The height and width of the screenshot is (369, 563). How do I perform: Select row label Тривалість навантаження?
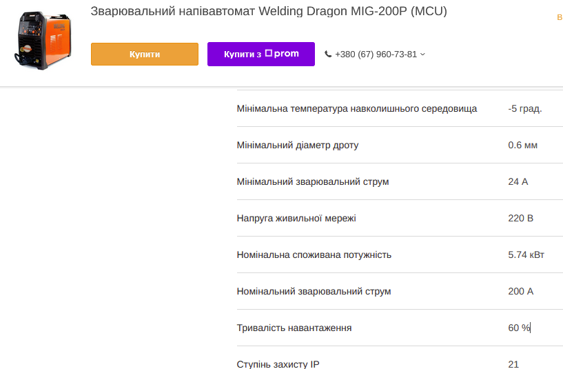click(x=294, y=328)
